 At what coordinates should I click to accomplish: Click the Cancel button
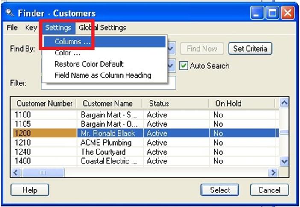coord(269,190)
